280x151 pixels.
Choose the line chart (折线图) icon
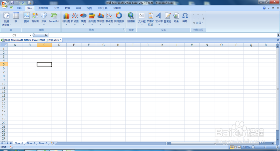pyautogui.click(x=75, y=16)
